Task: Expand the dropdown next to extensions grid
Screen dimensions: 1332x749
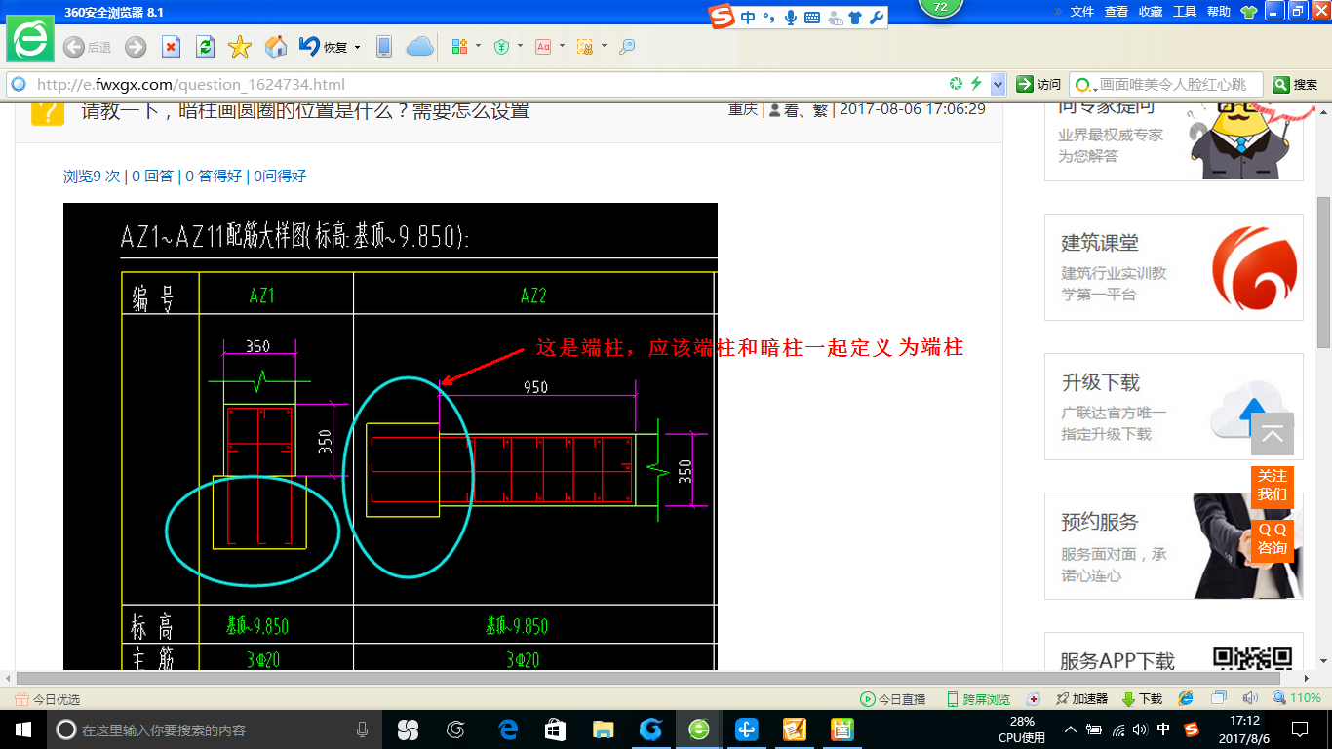Action: tap(478, 47)
